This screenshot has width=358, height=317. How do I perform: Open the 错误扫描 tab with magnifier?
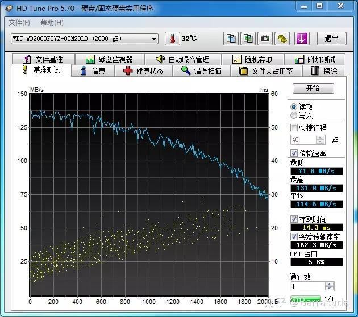(x=201, y=71)
